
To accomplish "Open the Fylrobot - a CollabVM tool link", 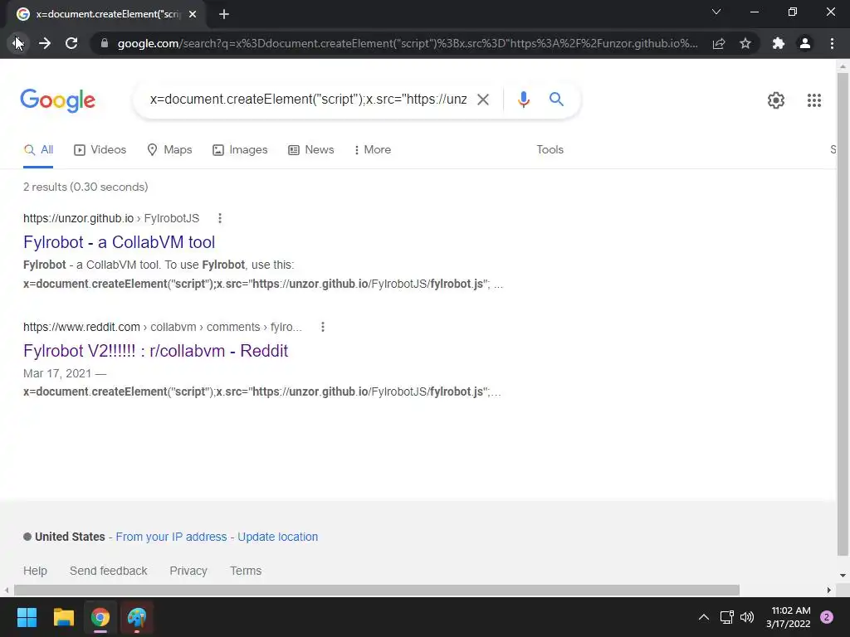I will point(120,242).
